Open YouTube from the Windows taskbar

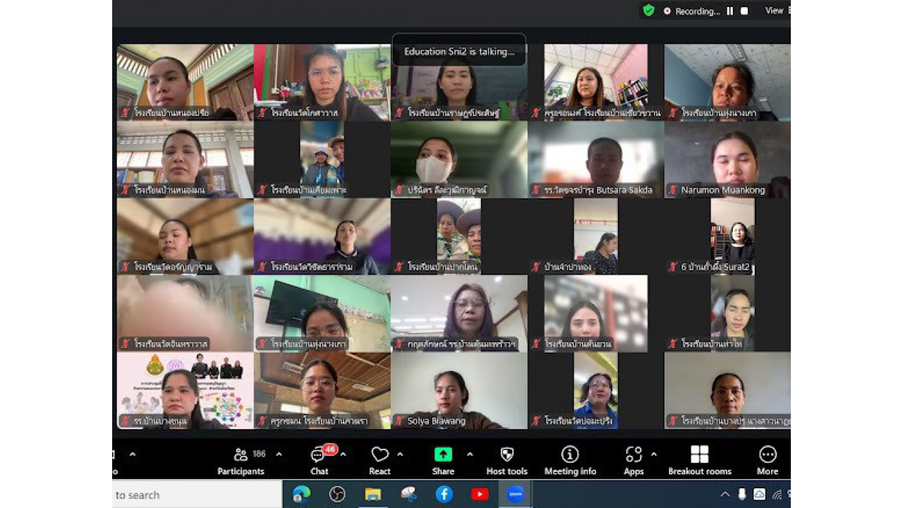480,495
